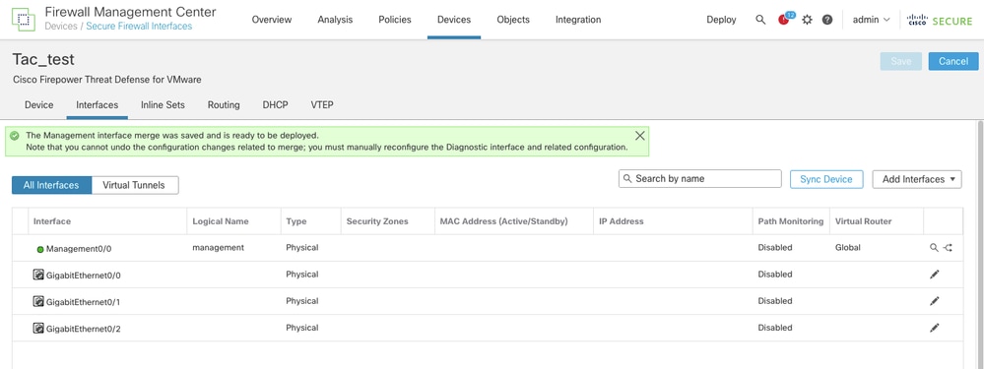Open the VTEP tab

coord(322,105)
